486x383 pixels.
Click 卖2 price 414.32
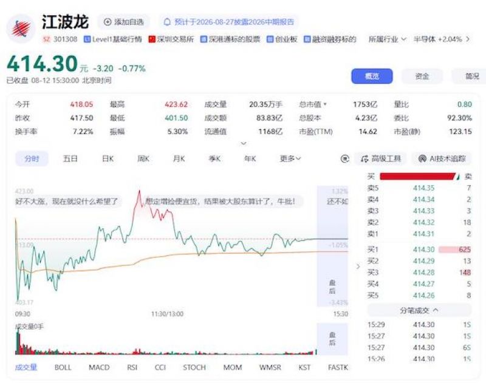(x=423, y=222)
